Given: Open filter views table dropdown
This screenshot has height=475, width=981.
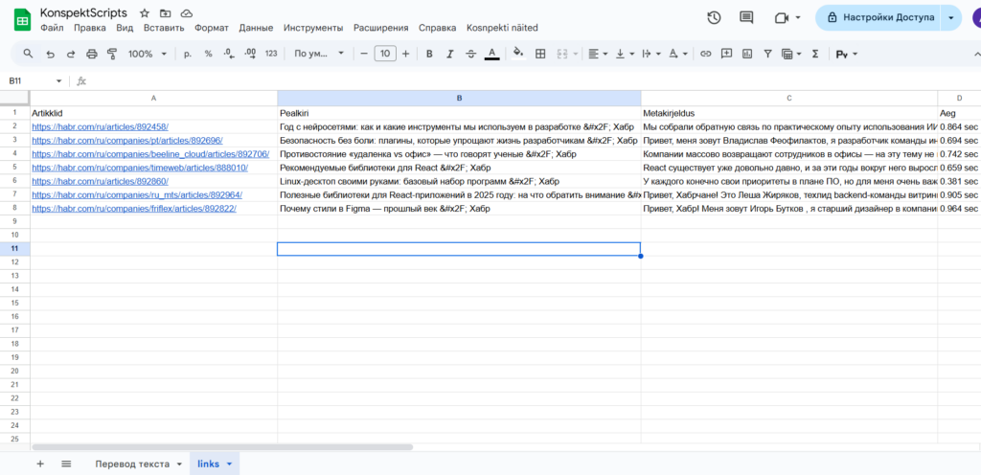Looking at the screenshot, I should [x=791, y=54].
